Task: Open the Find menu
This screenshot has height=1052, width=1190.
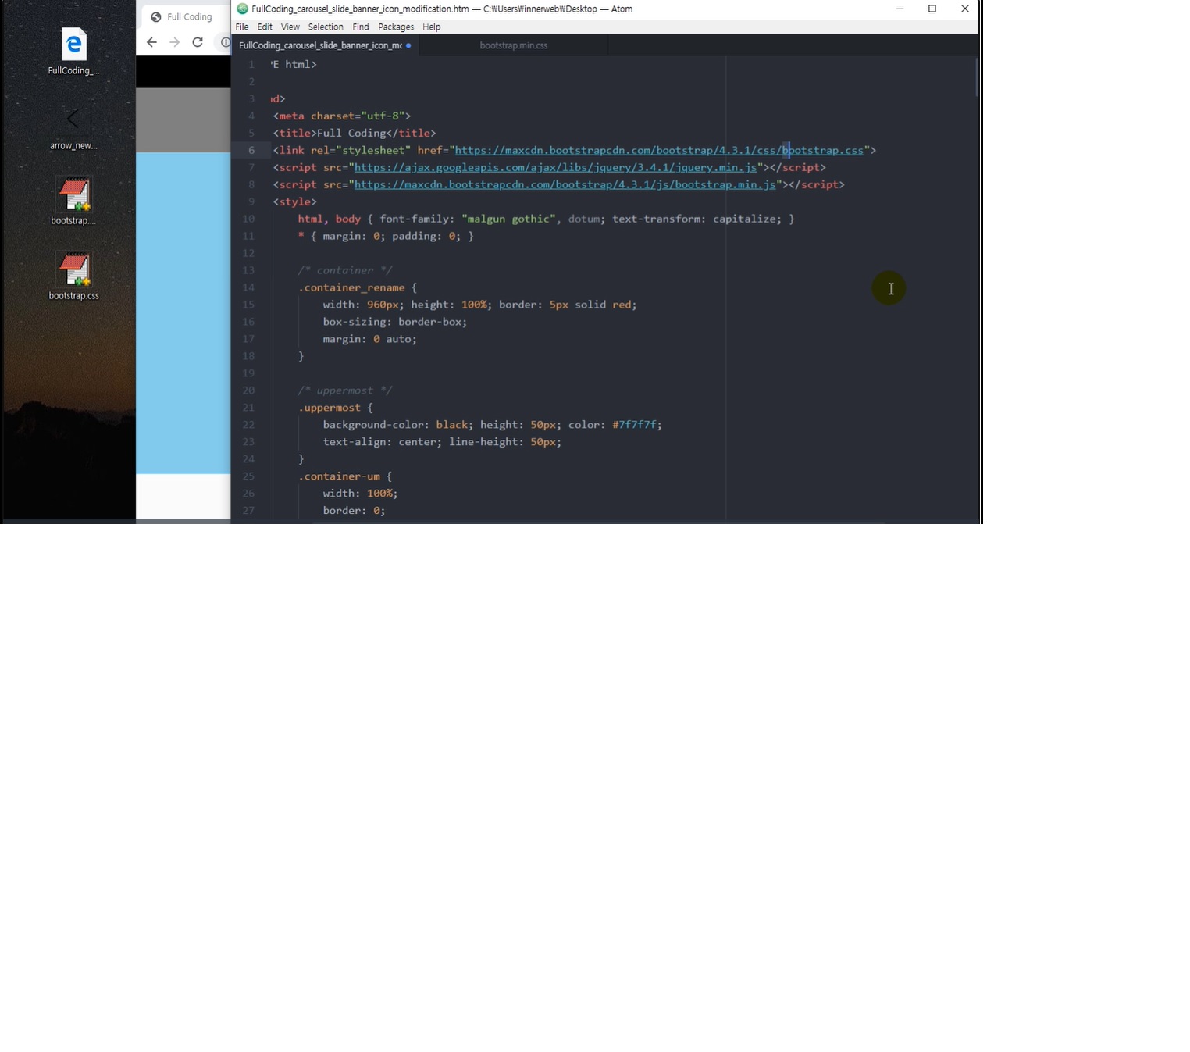Action: coord(360,27)
